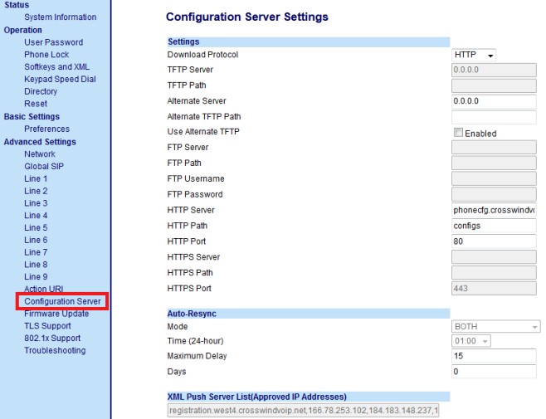Enable the Use Alternate TFTP checkbox
546x419 pixels.
pos(458,133)
